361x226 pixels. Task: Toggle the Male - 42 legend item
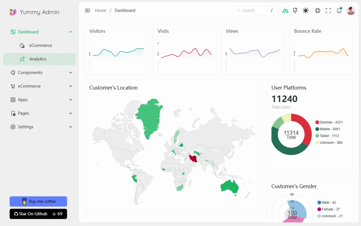click(x=327, y=203)
